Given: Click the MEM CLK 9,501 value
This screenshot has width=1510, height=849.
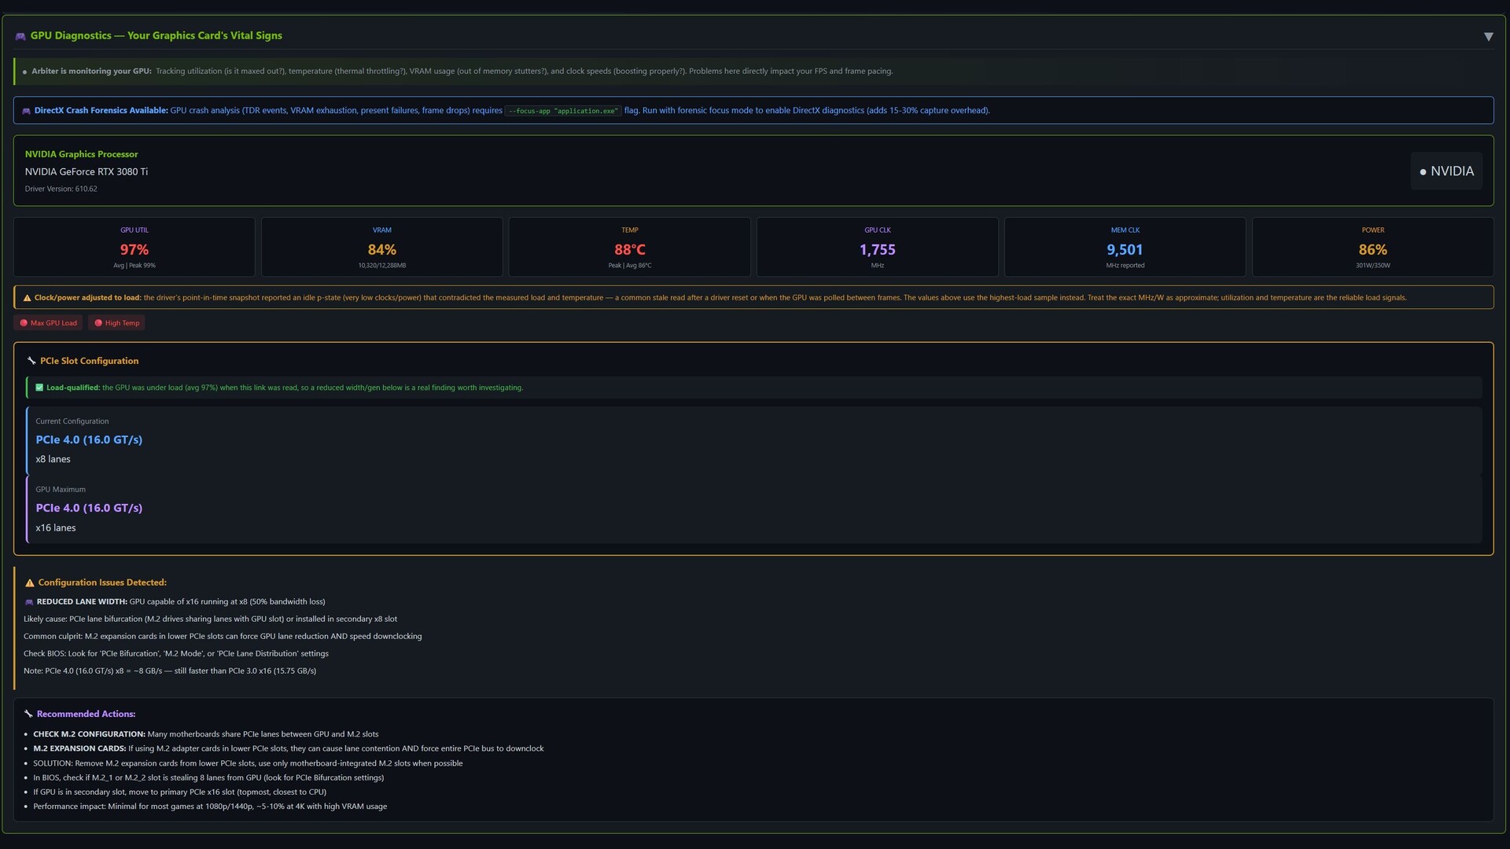Looking at the screenshot, I should tap(1125, 249).
